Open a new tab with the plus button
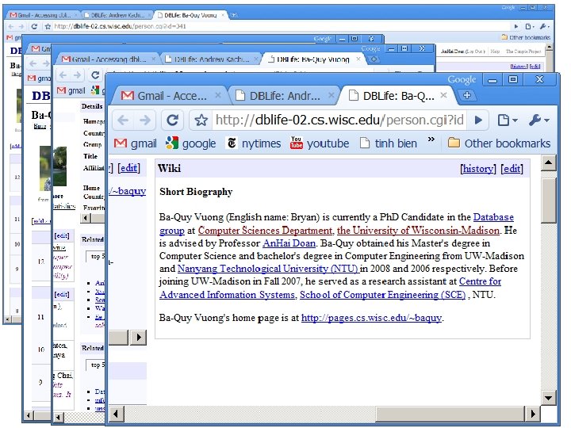 pos(467,95)
